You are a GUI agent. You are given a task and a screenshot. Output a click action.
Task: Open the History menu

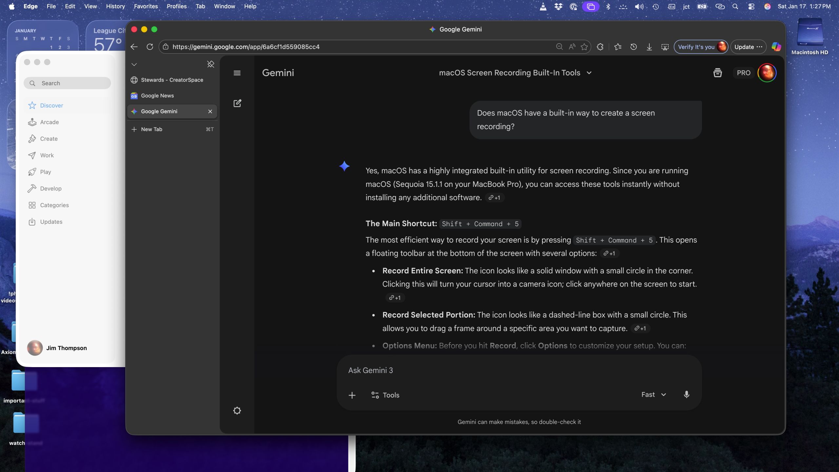pyautogui.click(x=115, y=6)
